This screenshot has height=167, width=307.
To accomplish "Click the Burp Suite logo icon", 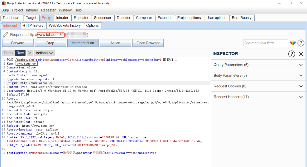I will click(4, 3).
